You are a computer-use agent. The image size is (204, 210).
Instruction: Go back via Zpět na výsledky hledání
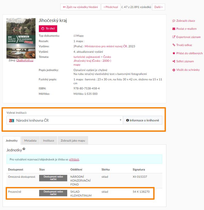click(x=80, y=7)
